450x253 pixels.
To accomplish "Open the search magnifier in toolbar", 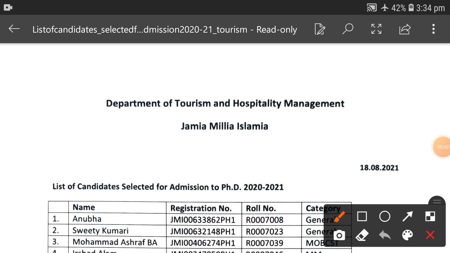I will (x=348, y=29).
